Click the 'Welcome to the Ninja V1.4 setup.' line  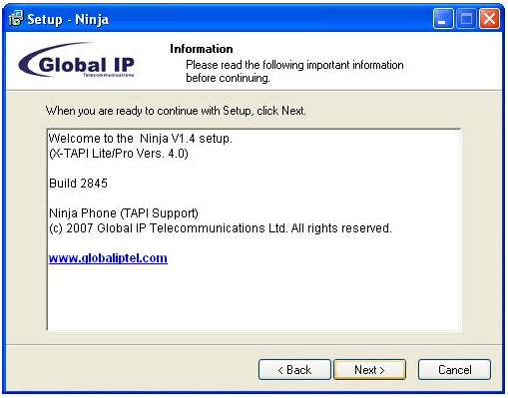(x=141, y=139)
